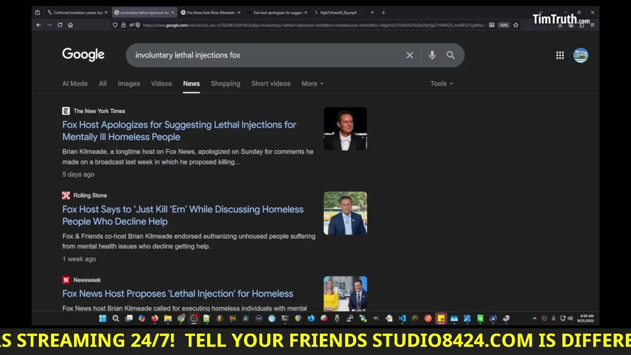The image size is (631, 355).
Task: Click The New York Times source name
Action: click(x=99, y=111)
